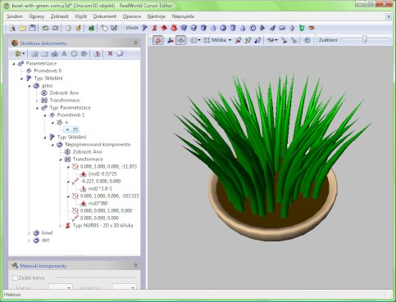Select the Proměnné: 0 tree row

[x=48, y=71]
